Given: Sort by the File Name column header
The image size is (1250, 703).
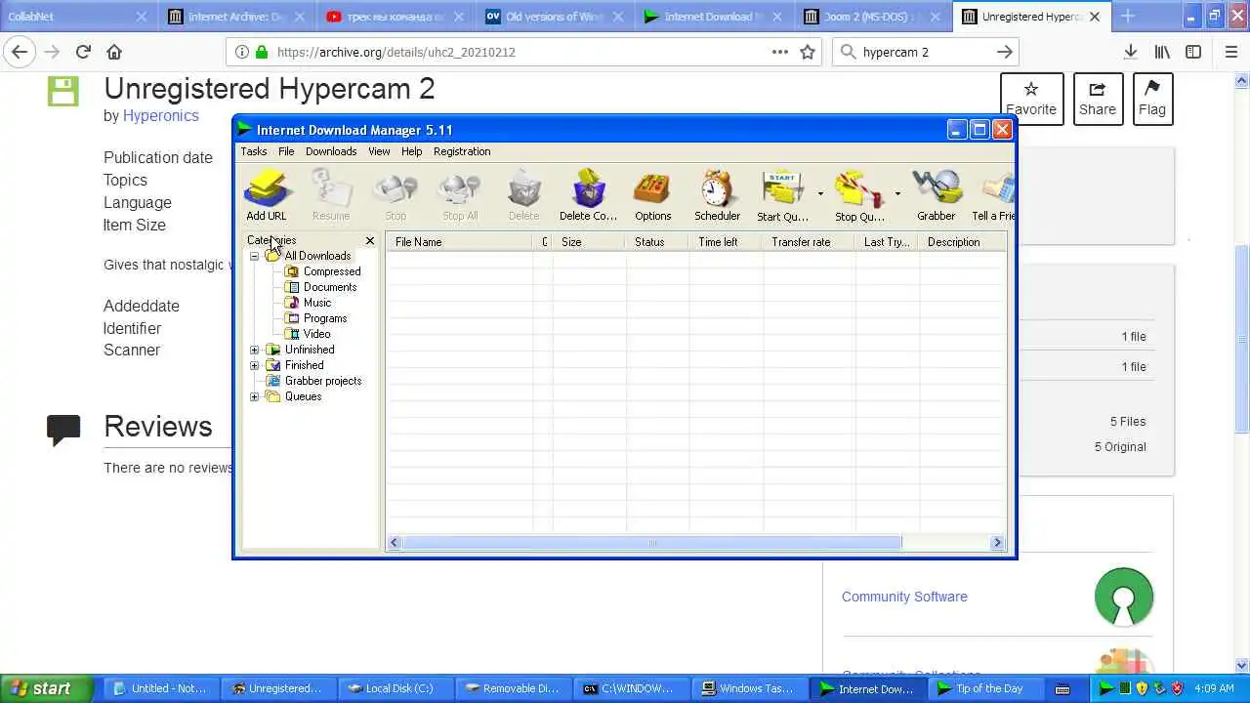Looking at the screenshot, I should (459, 242).
